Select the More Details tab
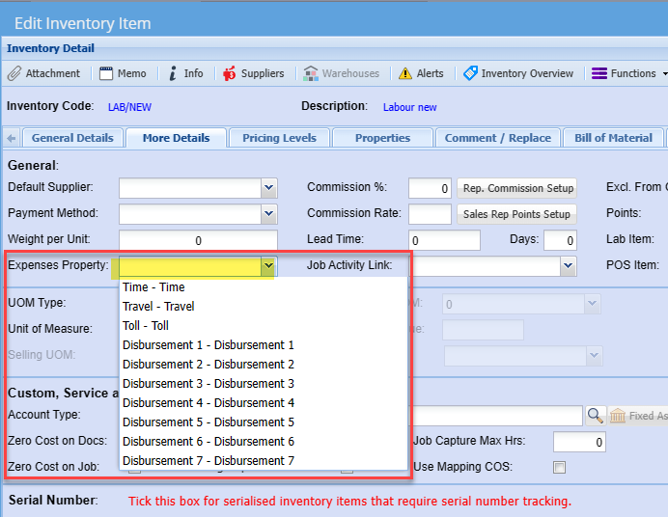The image size is (668, 517). click(176, 138)
